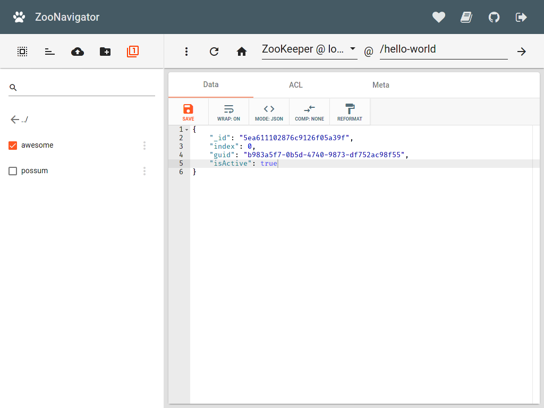Open the kebab menu next to refresh
Screen dimensions: 544x408
coord(186,51)
